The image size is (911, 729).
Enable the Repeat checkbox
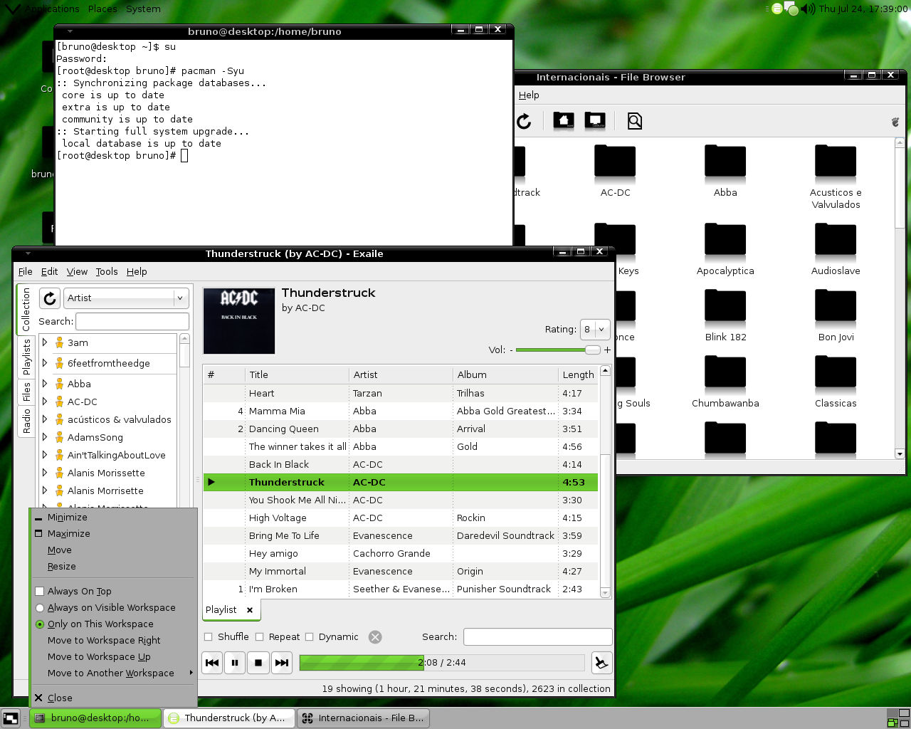click(x=260, y=637)
